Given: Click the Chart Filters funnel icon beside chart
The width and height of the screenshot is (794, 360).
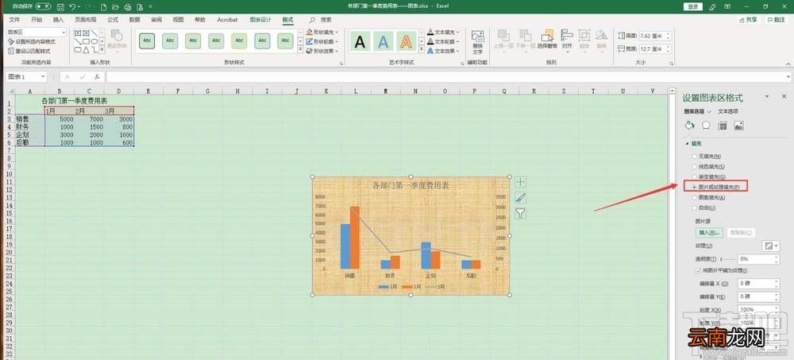Looking at the screenshot, I should tap(521, 214).
